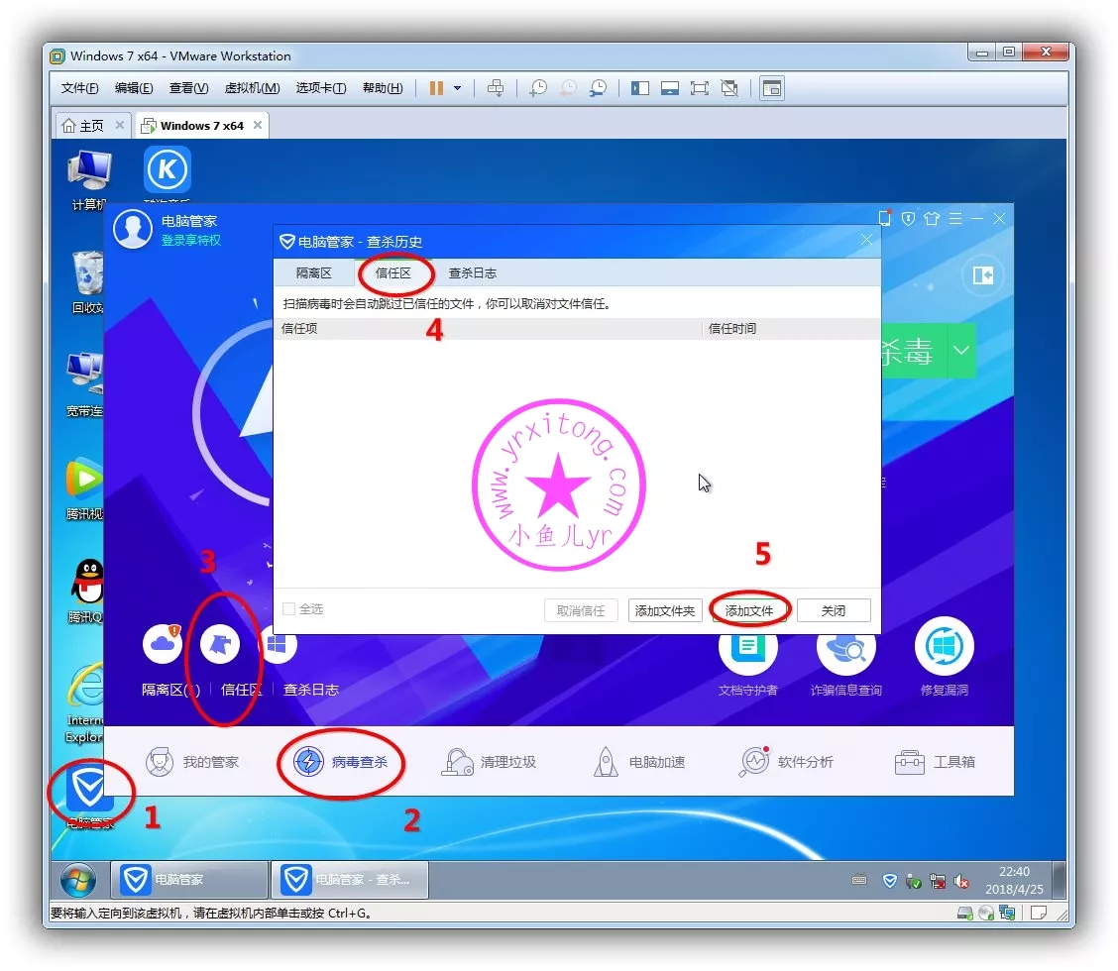Screen dimensions: 1118x971
Task: Toggle the 全选 checkbox
Action: 289,609
